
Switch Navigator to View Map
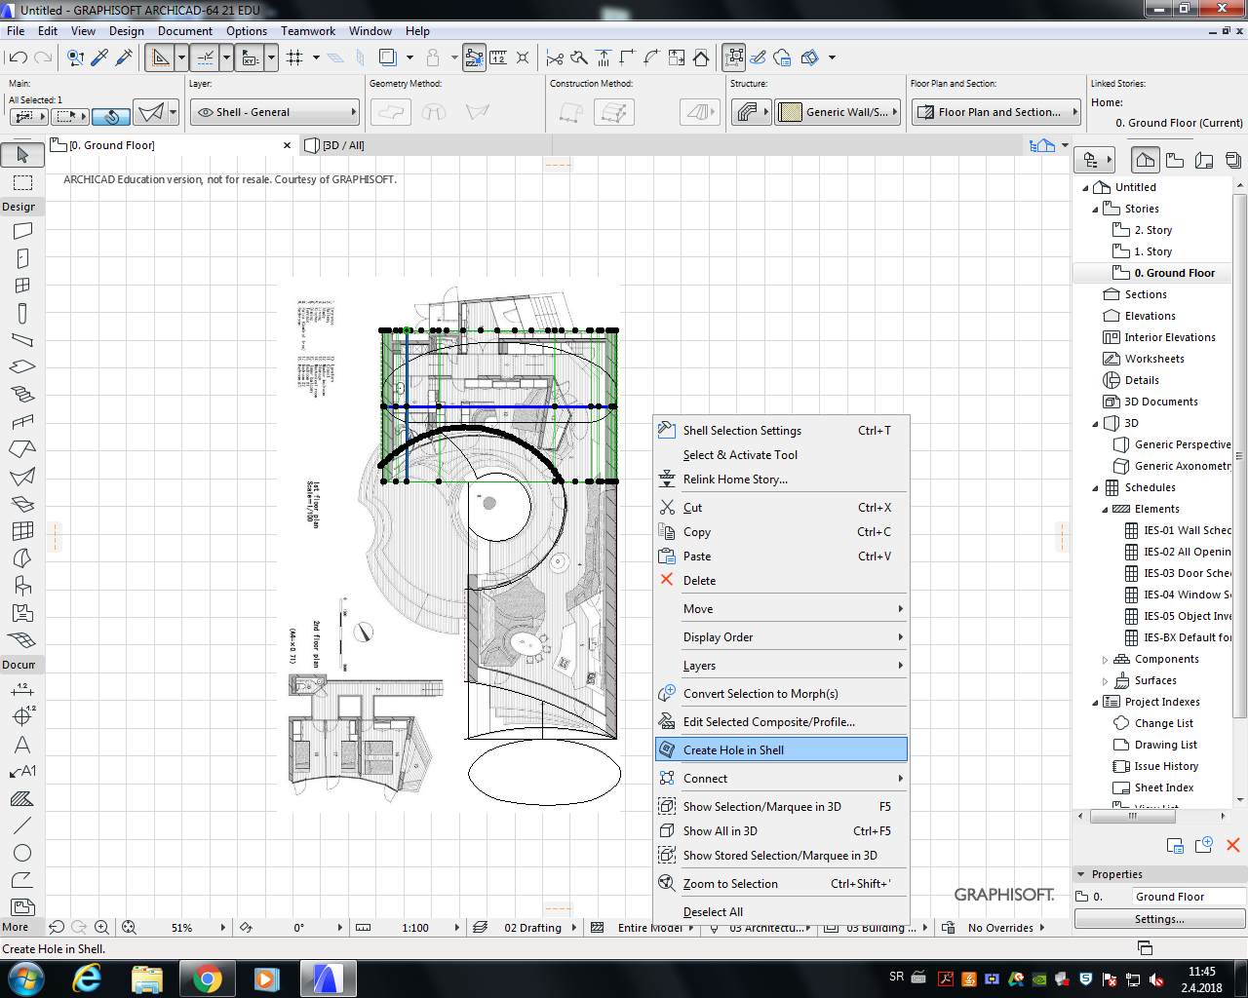tap(1175, 160)
